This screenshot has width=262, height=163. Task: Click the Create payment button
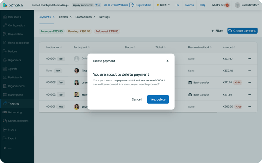[x=242, y=31]
